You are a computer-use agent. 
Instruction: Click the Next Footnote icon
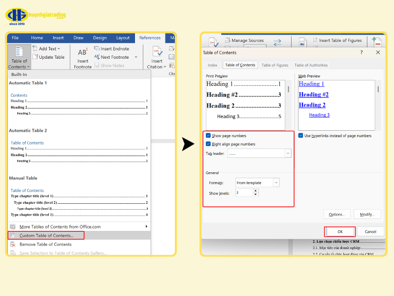pyautogui.click(x=97, y=57)
